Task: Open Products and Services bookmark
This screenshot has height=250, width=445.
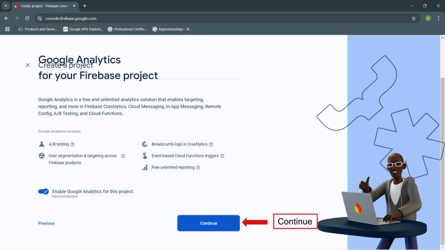Action: click(38, 29)
